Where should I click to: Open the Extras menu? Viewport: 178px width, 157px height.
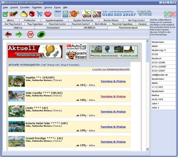[x=57, y=7]
